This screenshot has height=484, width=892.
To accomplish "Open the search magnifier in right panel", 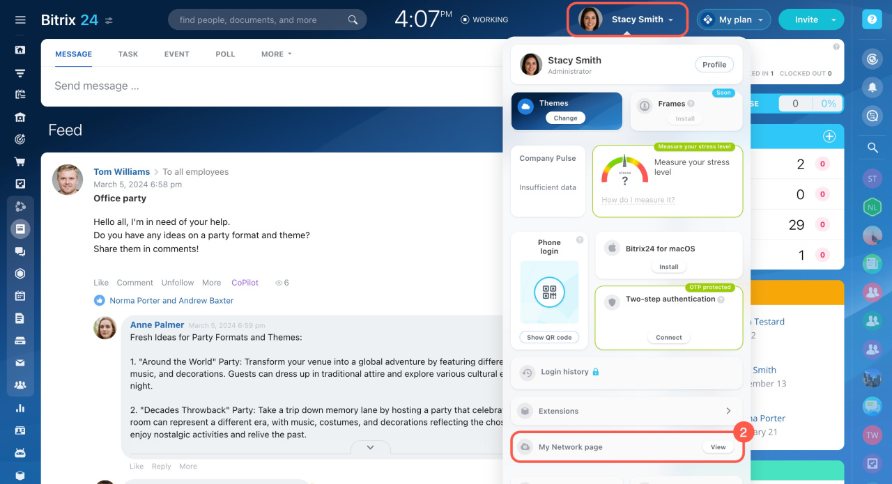I will (x=872, y=147).
